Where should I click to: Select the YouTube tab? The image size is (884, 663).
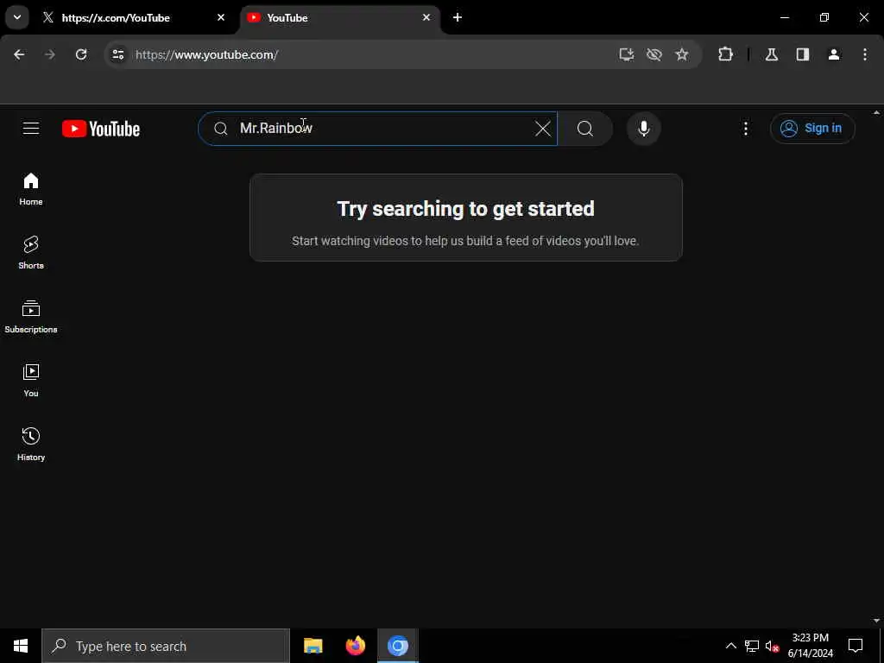(340, 18)
